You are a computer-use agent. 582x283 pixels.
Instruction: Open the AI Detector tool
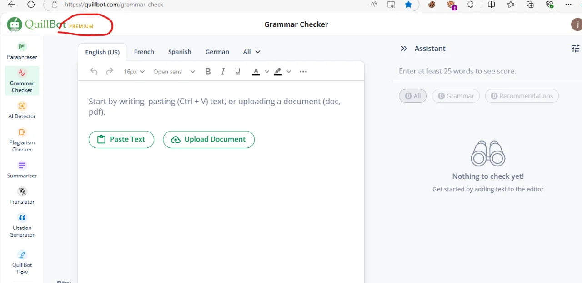(22, 110)
